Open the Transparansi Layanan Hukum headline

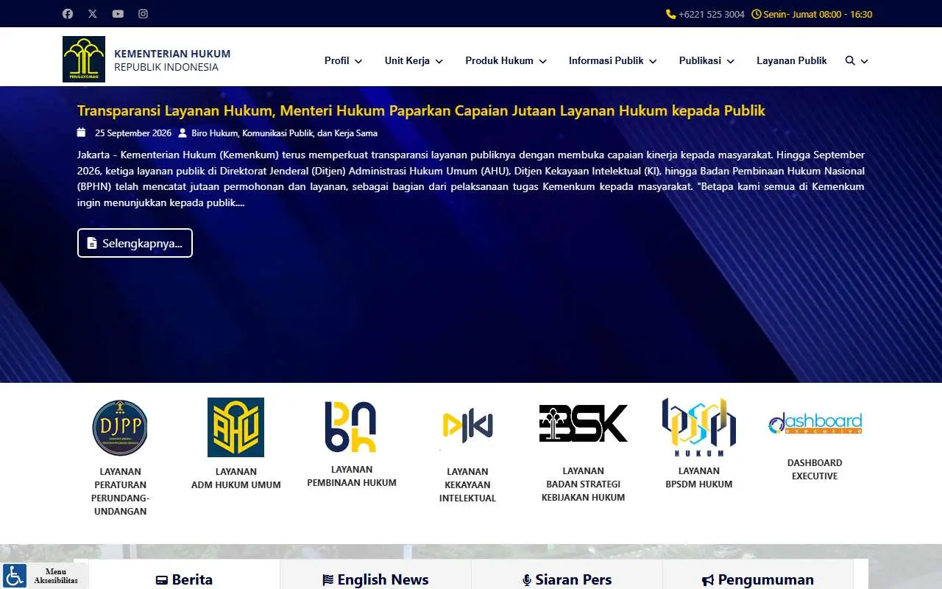(x=421, y=110)
